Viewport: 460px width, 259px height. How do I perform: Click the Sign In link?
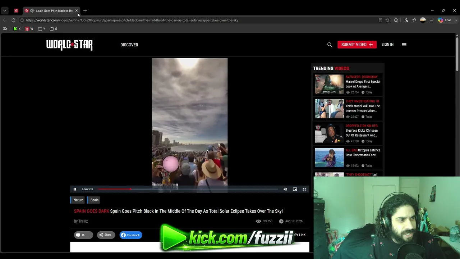coord(387,45)
